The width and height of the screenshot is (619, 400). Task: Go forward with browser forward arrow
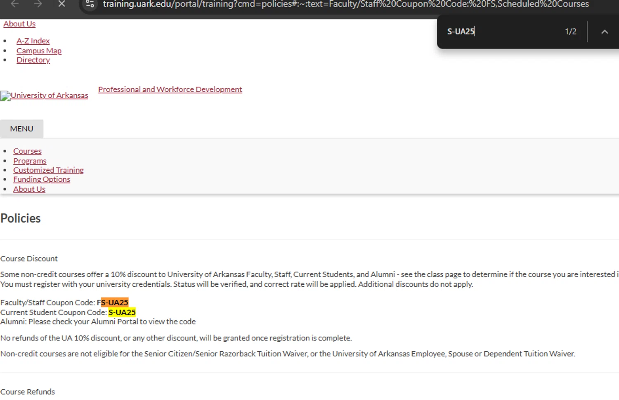[38, 4]
